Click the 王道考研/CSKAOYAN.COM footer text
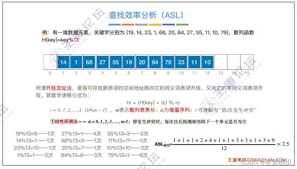Viewport: 297px width, 169px height. tap(257, 160)
